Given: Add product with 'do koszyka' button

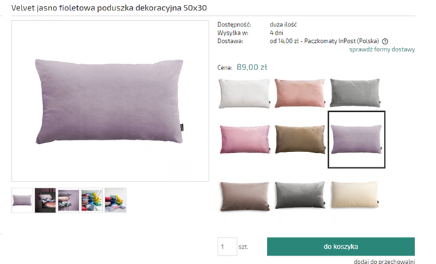Looking at the screenshot, I should point(341,247).
